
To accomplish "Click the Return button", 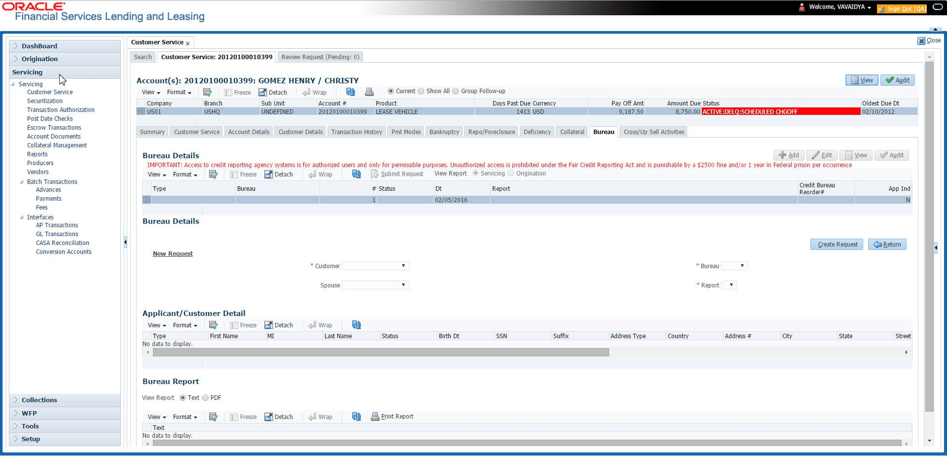I will tap(887, 245).
